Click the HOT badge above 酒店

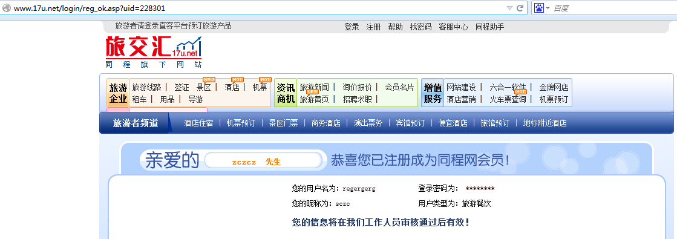pos(238,79)
